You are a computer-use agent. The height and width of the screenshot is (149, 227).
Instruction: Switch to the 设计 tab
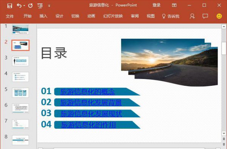59,16
